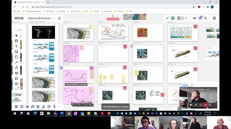Open the board notes panel icon
Viewport: 231px width, 129px height.
(214, 18)
